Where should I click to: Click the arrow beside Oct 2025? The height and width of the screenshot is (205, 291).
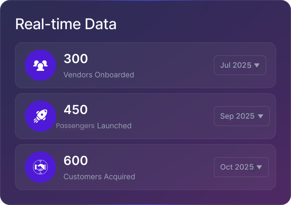[x=259, y=167]
